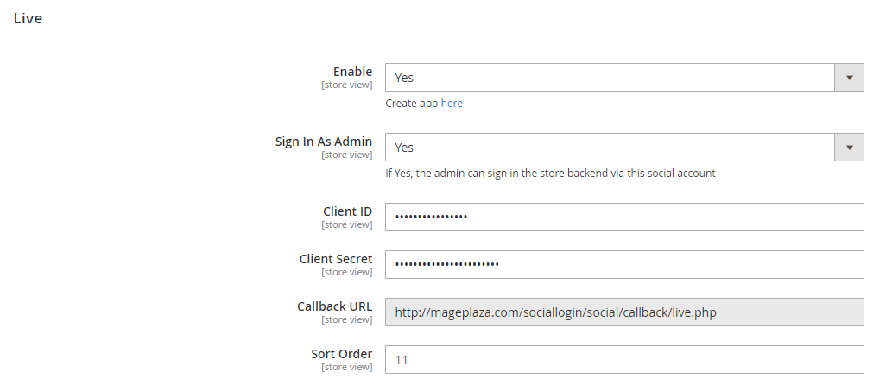
Task: Click the Callback URL label
Action: tap(334, 306)
